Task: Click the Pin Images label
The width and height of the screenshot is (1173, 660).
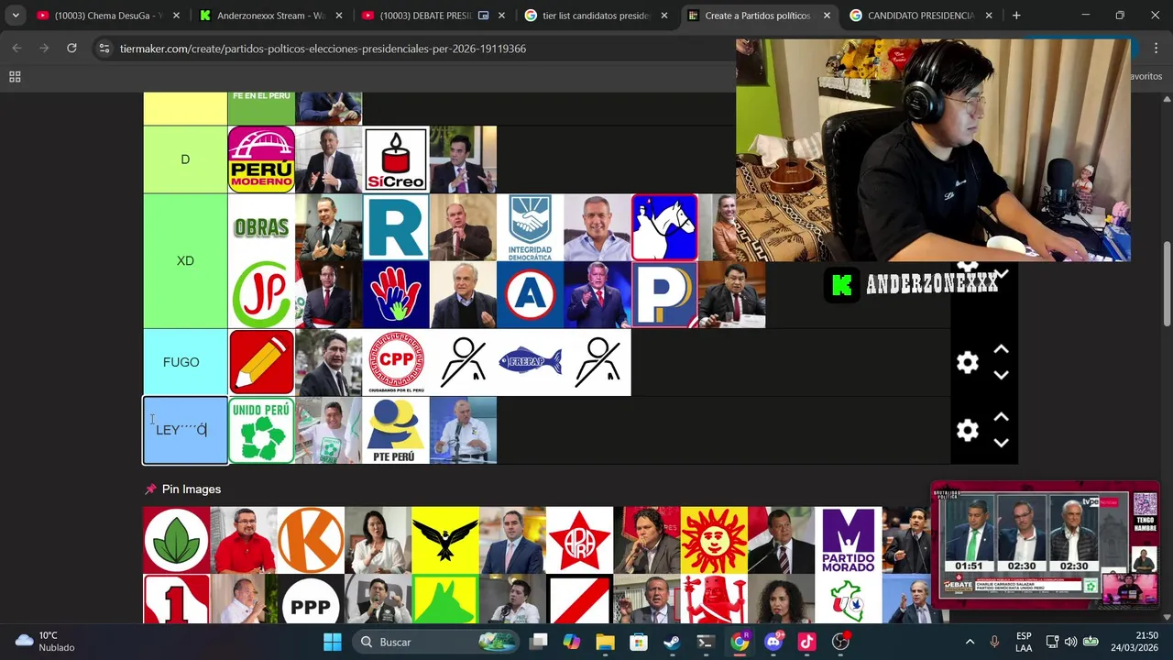Action: coord(191,489)
